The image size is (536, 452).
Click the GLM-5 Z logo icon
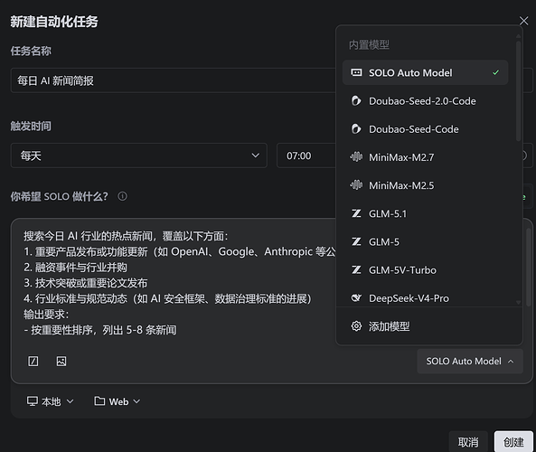coord(356,241)
